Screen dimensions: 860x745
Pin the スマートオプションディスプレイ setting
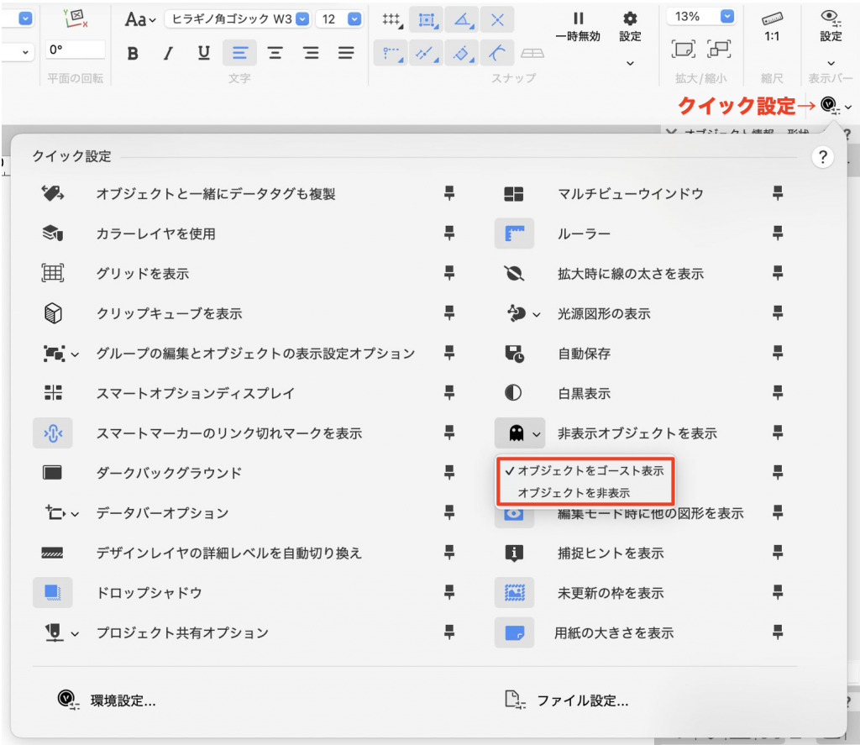point(449,392)
